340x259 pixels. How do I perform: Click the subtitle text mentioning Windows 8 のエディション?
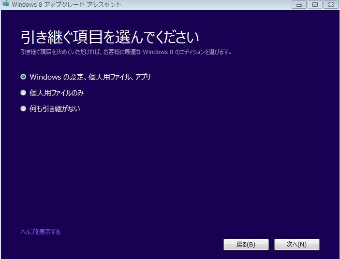(126, 52)
